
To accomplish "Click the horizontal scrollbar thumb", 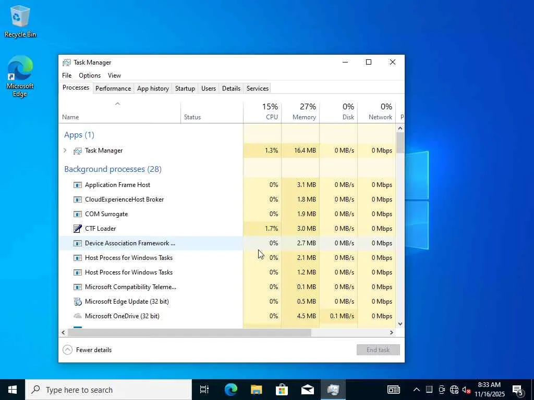I will [x=189, y=333].
